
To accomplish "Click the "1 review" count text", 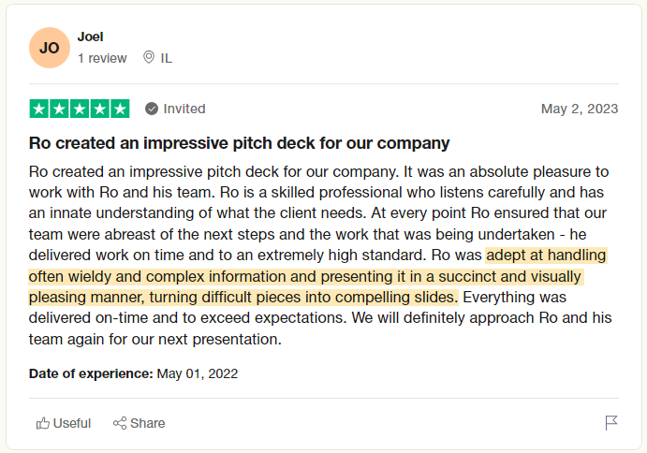I will tap(102, 58).
